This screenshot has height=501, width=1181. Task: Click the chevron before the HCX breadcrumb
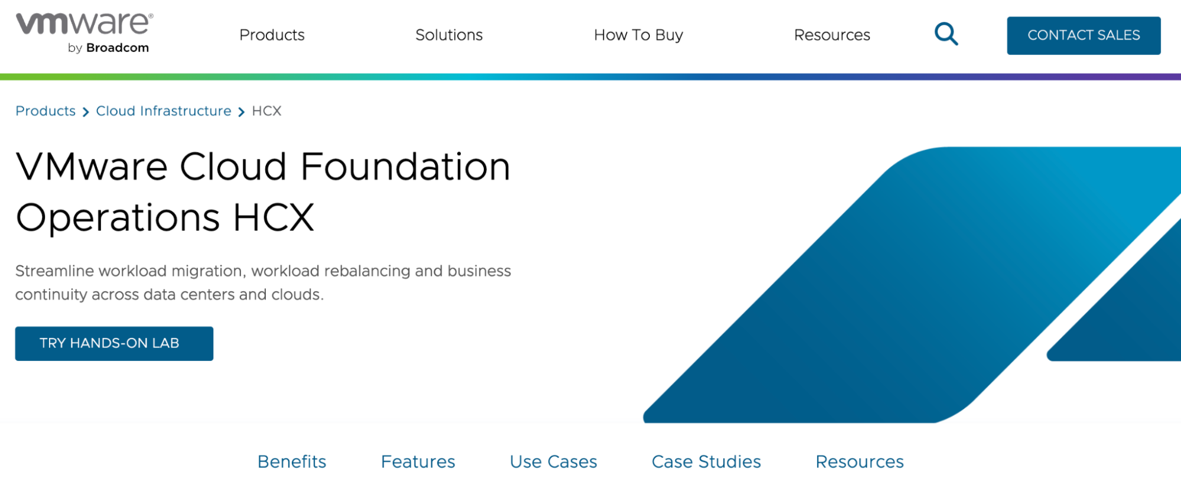(242, 112)
